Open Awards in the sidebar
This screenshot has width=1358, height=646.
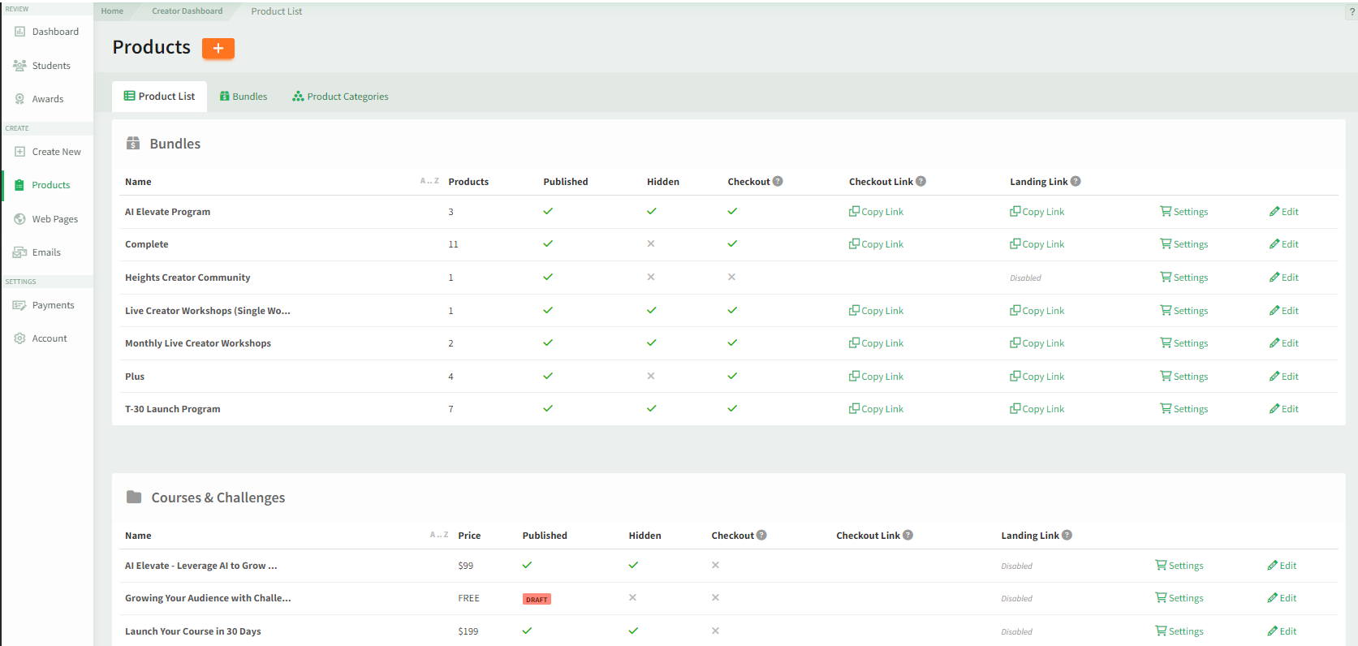pyautogui.click(x=39, y=99)
